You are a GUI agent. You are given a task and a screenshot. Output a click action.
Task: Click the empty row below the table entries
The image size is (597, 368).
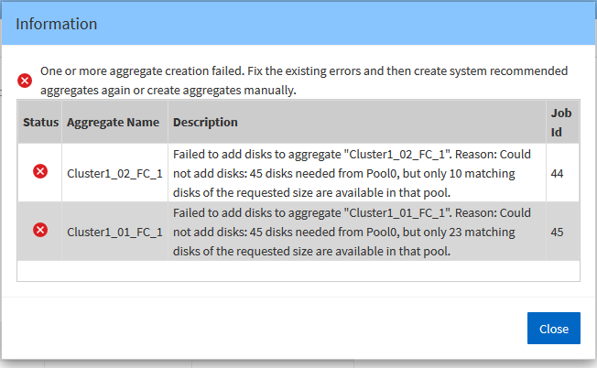click(298, 270)
